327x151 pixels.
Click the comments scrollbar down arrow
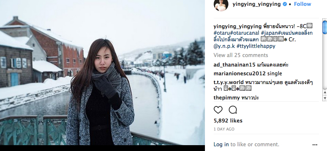(x=325, y=98)
